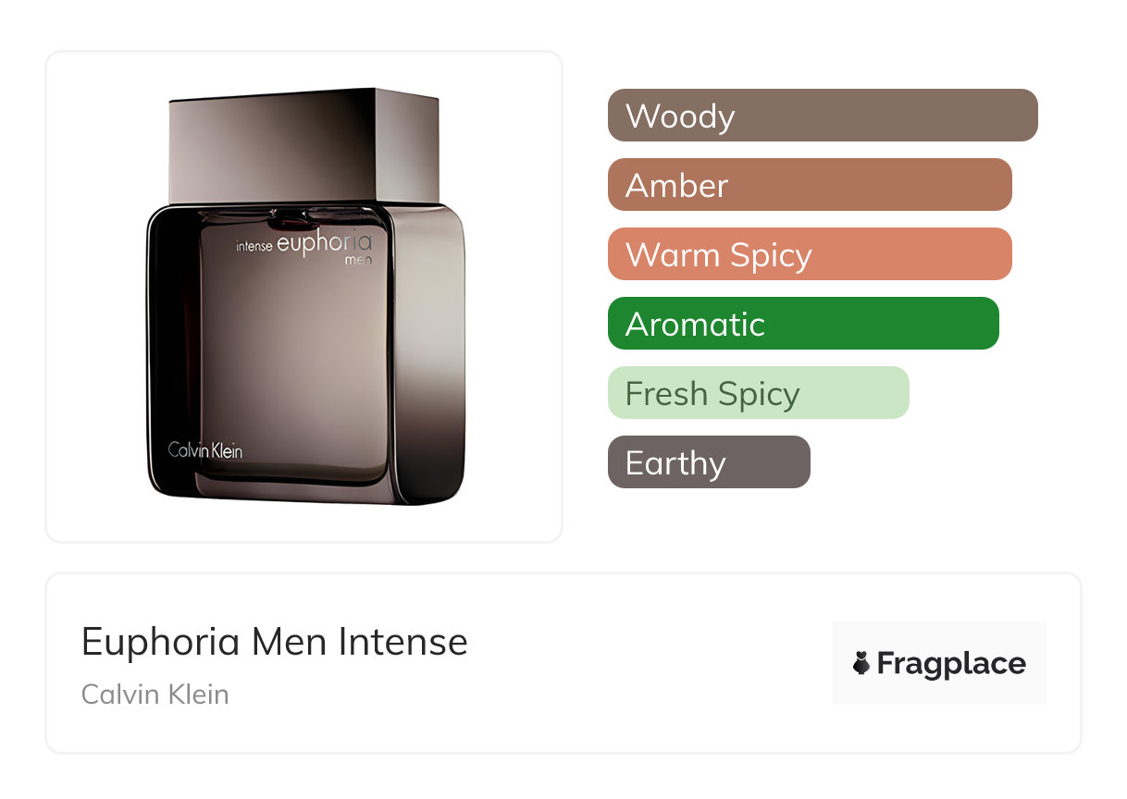
Task: Select the Woody accord bar
Action: pos(823,116)
